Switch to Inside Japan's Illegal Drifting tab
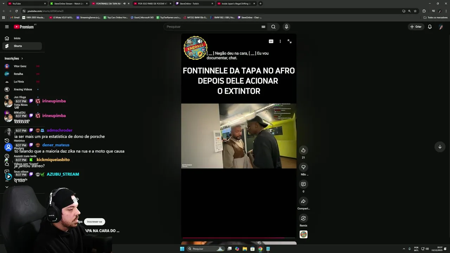The width and height of the screenshot is (450, 253). 236,4
